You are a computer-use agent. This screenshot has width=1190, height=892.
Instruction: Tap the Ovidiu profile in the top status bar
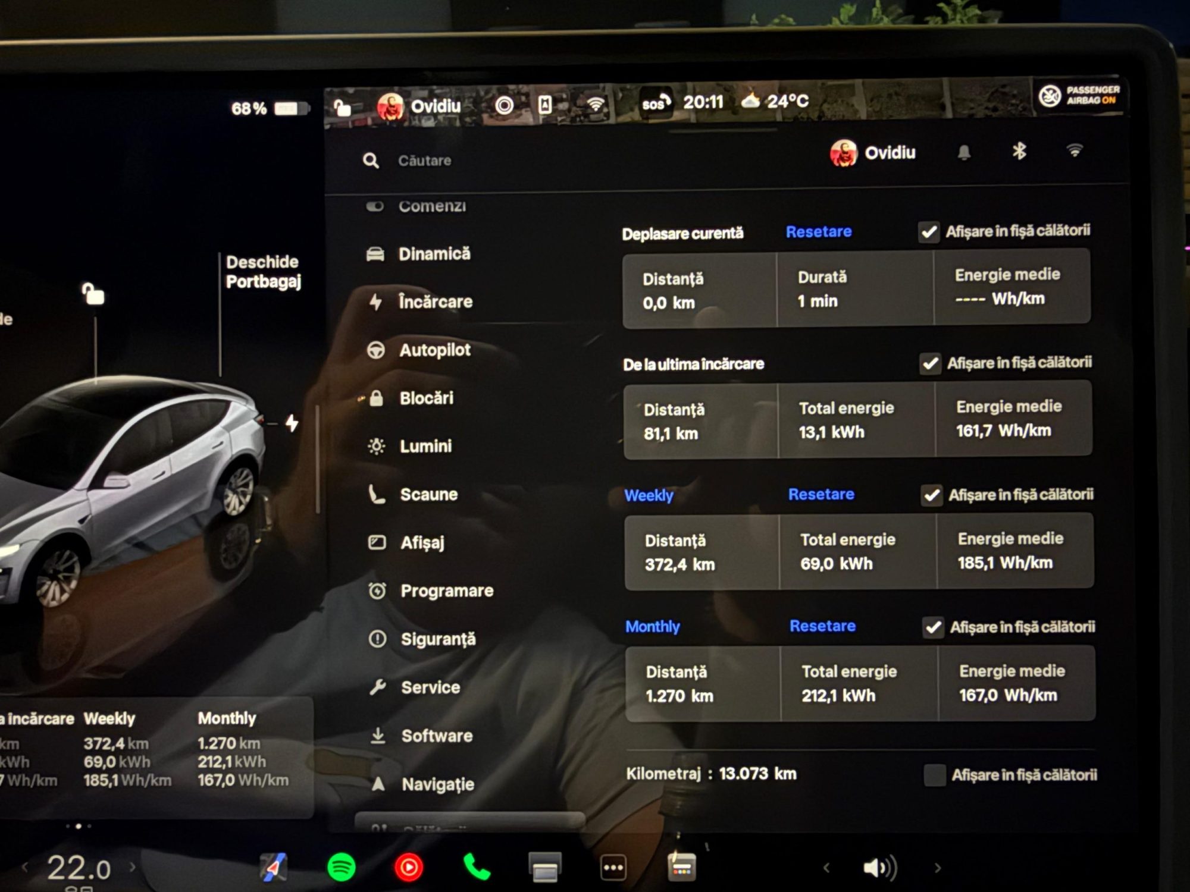(x=419, y=106)
